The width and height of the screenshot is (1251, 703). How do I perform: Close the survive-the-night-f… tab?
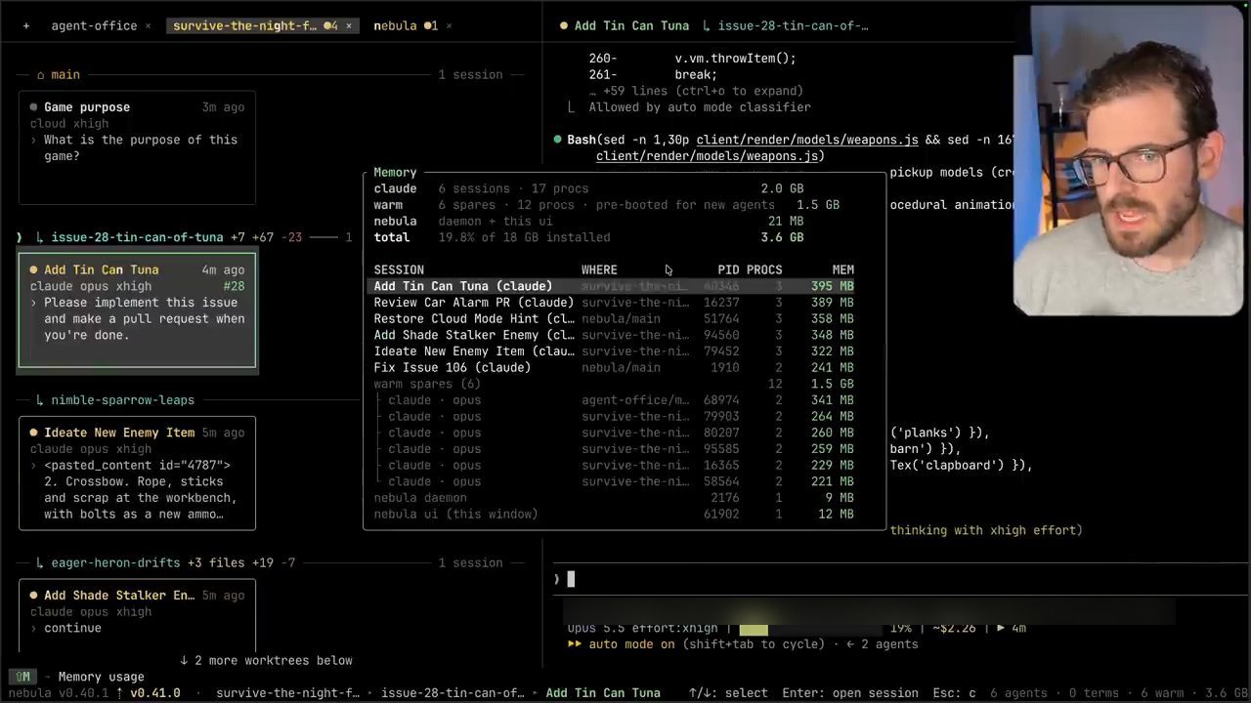pyautogui.click(x=349, y=25)
